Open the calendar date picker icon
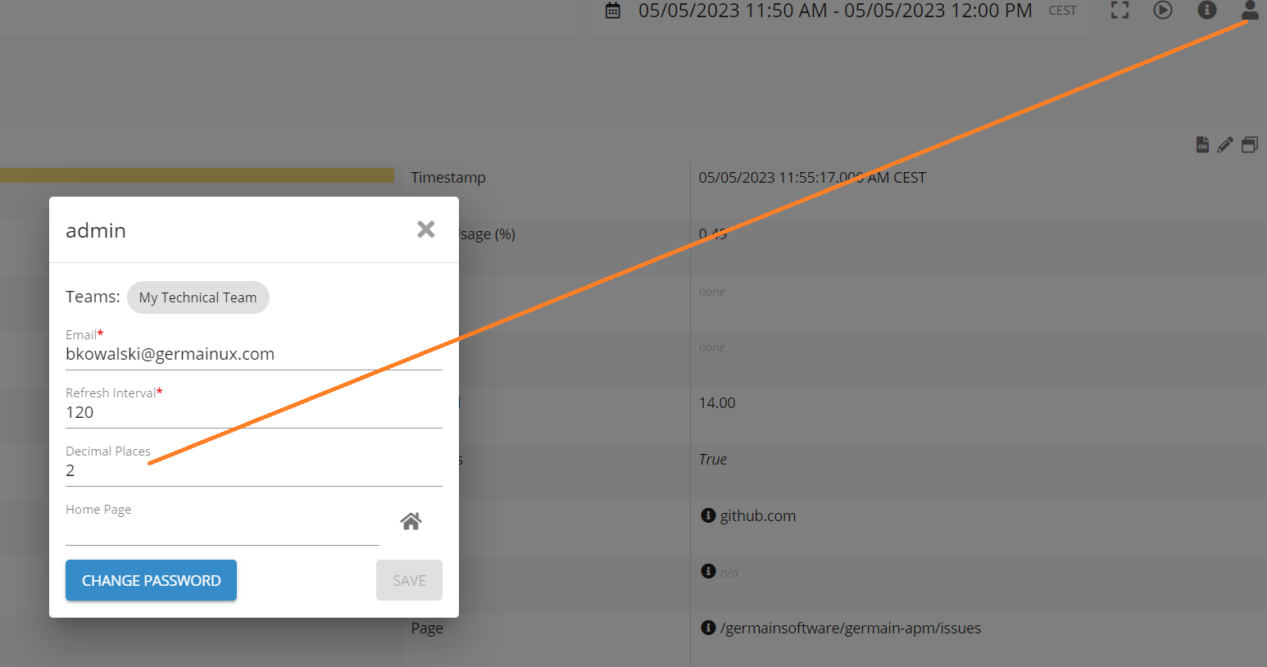The image size is (1267, 667). (613, 11)
